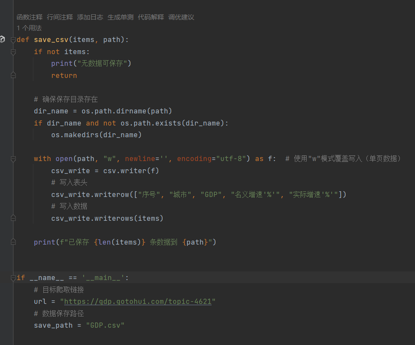Click the 行间注释 code lens link
This screenshot has width=415, height=345.
[x=60, y=17]
